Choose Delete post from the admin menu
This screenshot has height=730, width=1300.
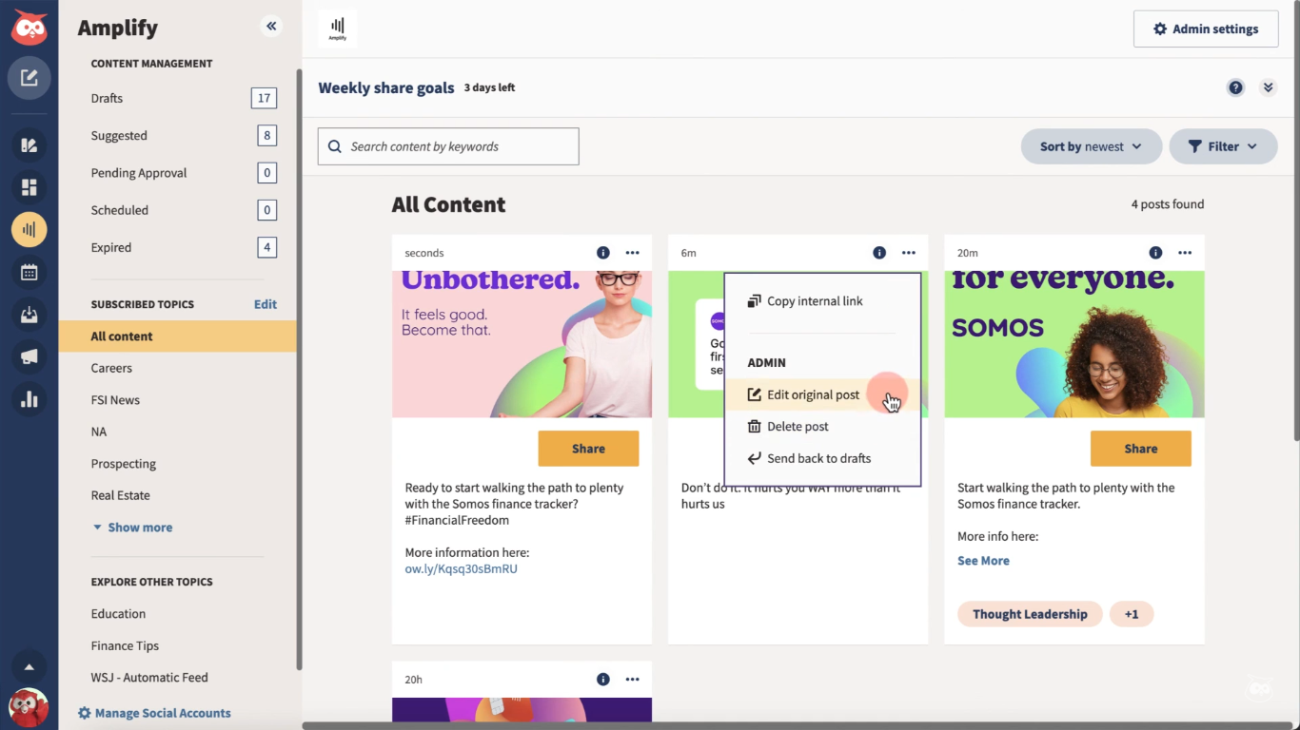(822, 427)
